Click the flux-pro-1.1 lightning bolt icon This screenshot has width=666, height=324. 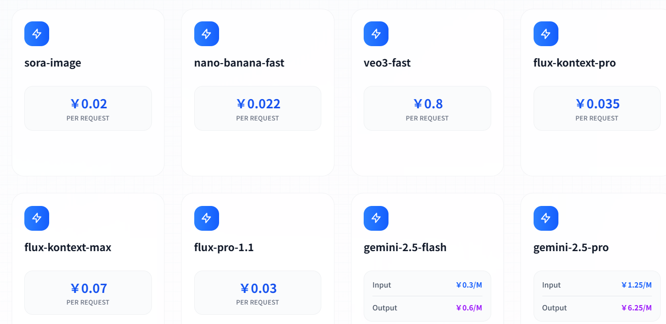point(206,218)
